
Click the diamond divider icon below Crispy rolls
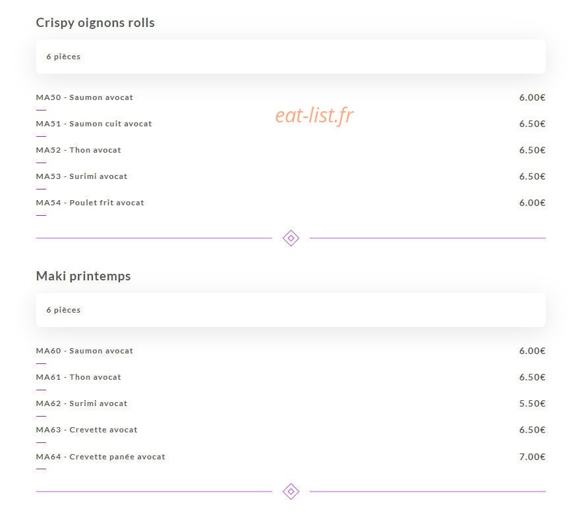point(291,238)
